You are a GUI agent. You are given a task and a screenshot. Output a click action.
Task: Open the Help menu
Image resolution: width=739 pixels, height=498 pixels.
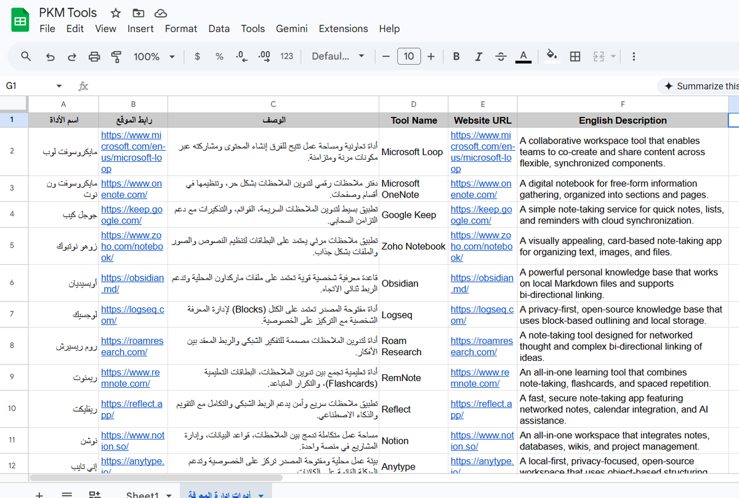tap(389, 28)
